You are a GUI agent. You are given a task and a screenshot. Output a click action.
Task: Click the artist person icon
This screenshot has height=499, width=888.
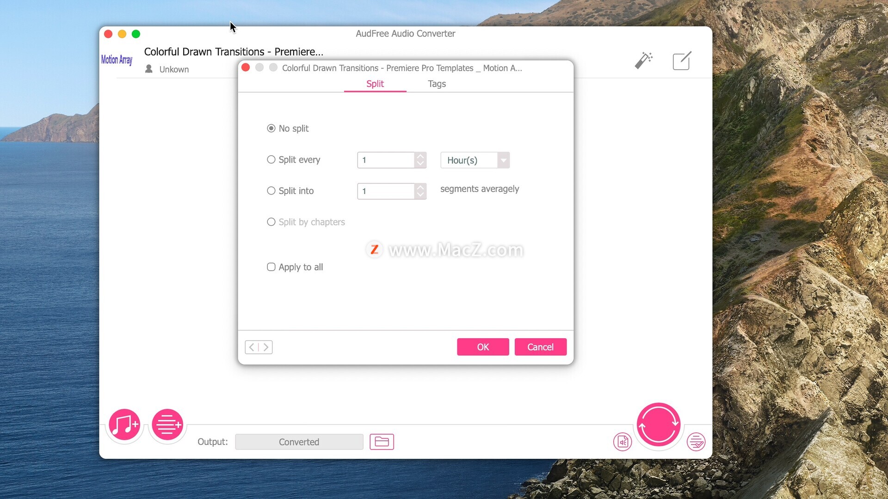tap(149, 69)
